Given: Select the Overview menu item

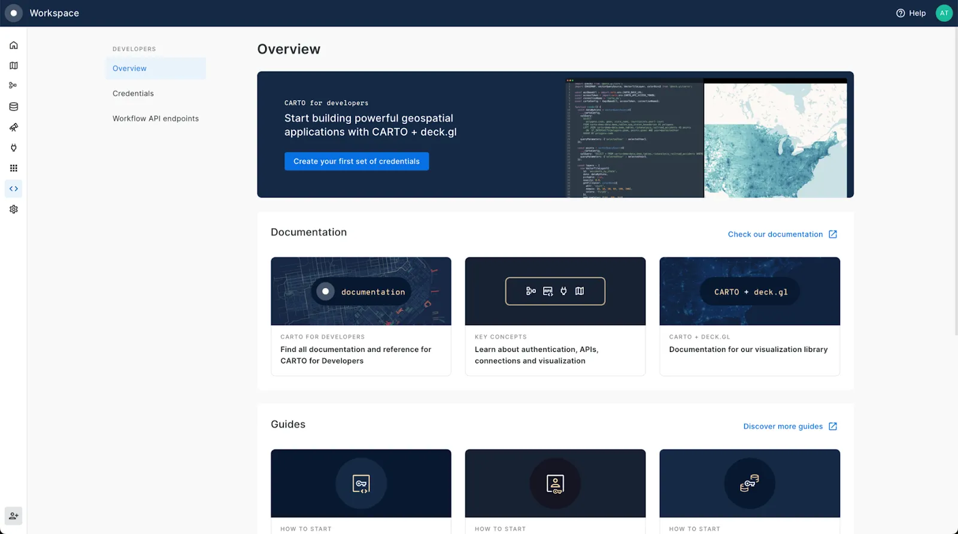Looking at the screenshot, I should (x=129, y=68).
